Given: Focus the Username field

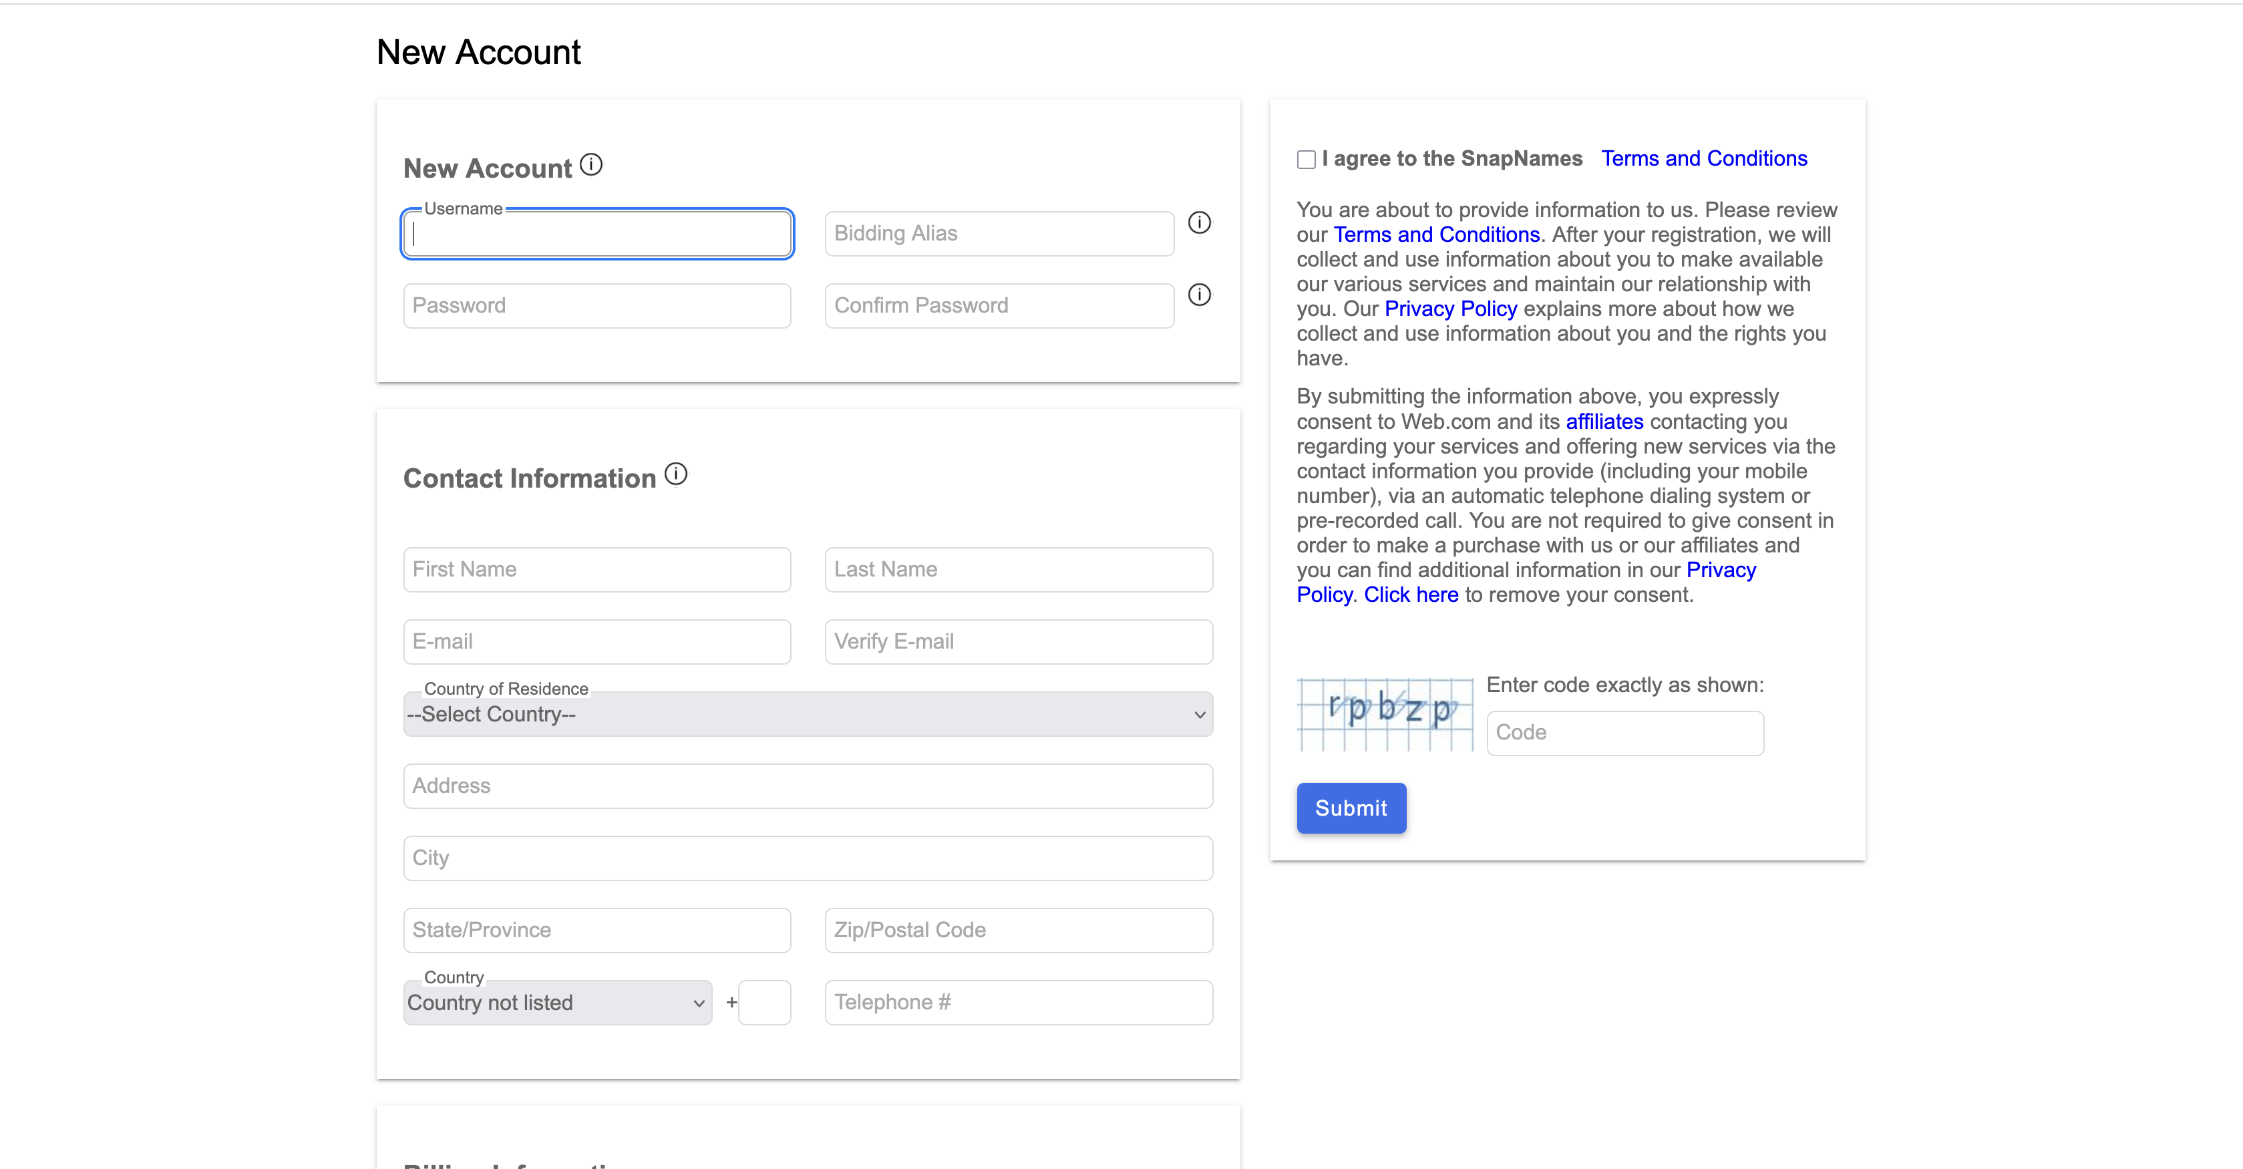Looking at the screenshot, I should [x=597, y=233].
